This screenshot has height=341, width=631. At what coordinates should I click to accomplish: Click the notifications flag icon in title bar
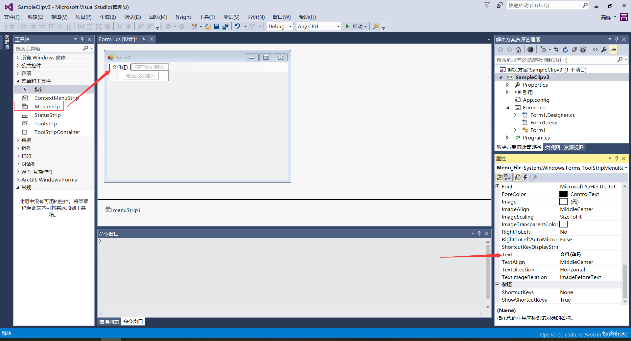[487, 6]
